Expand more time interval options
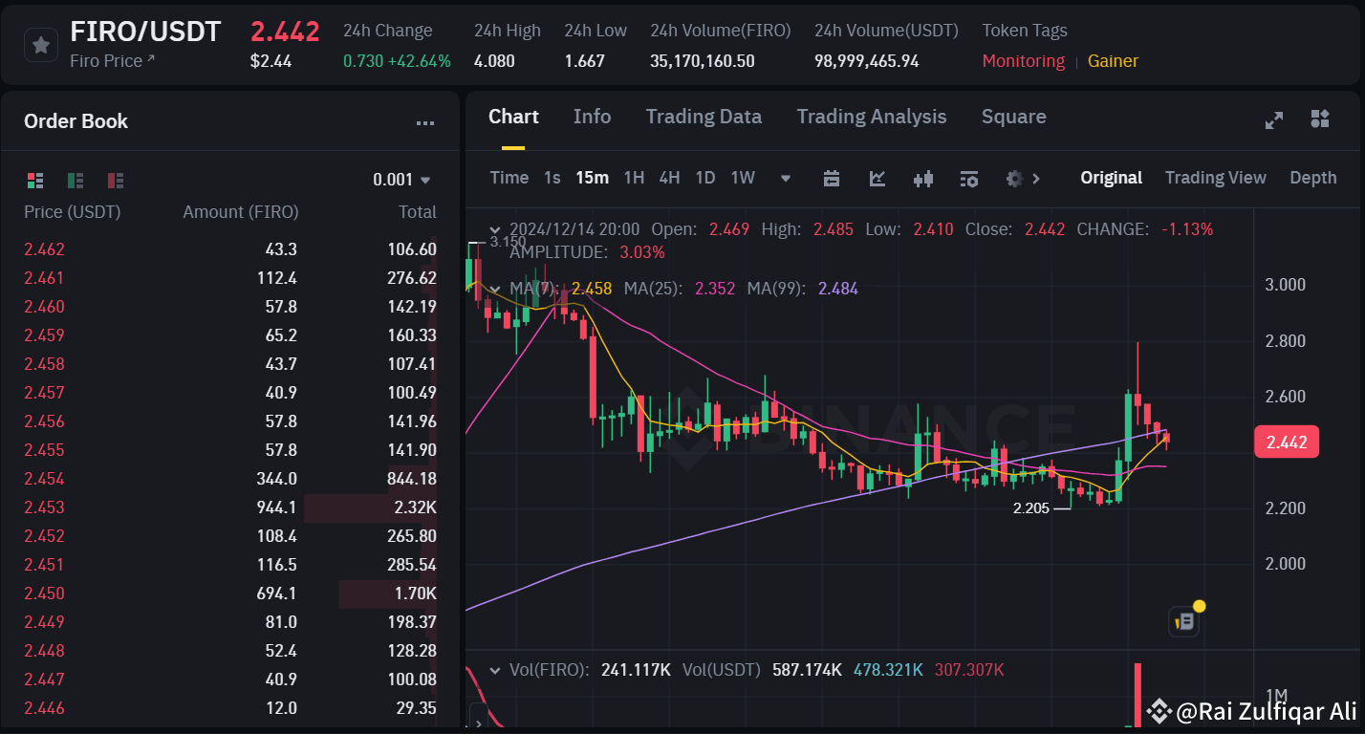The height and width of the screenshot is (734, 1365). point(786,178)
